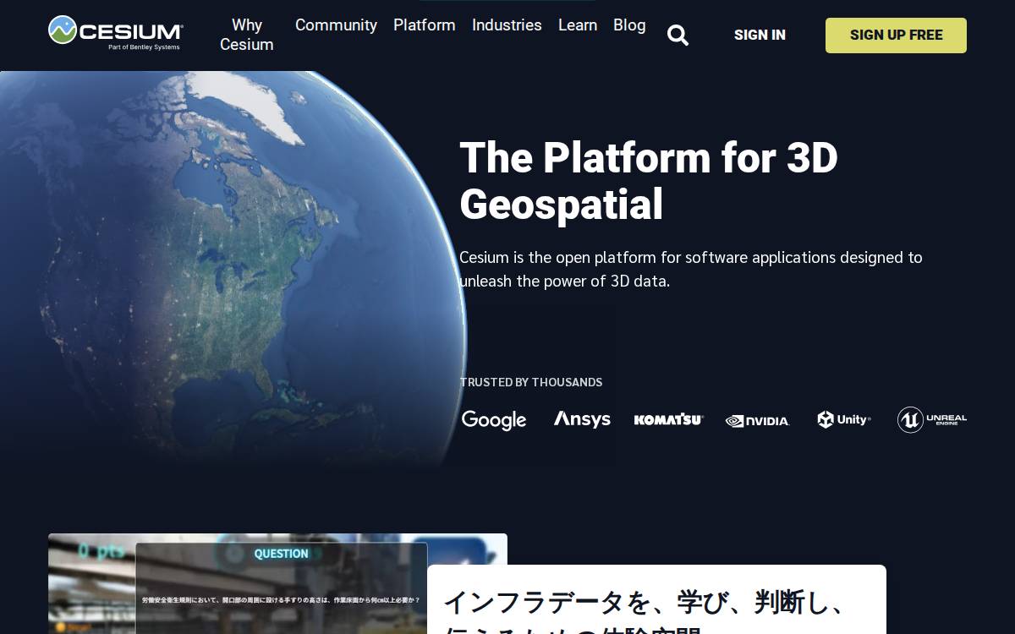Open the search magnifier icon

click(678, 35)
